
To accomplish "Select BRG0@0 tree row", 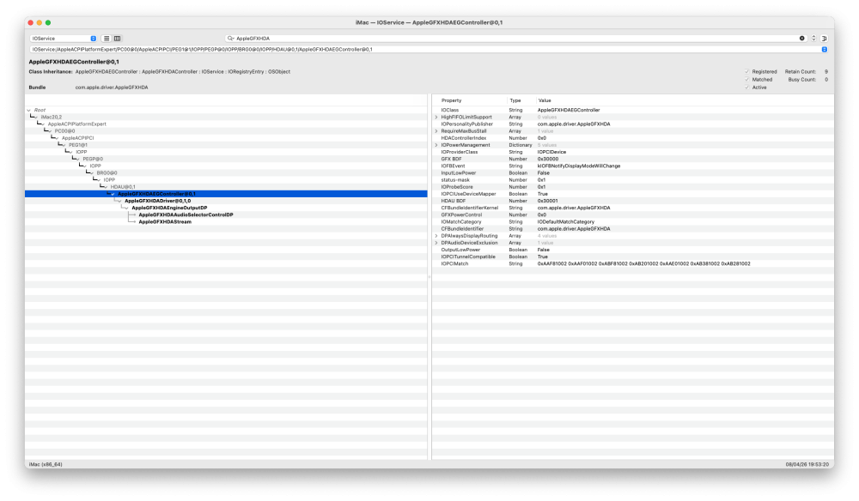I will [226, 172].
